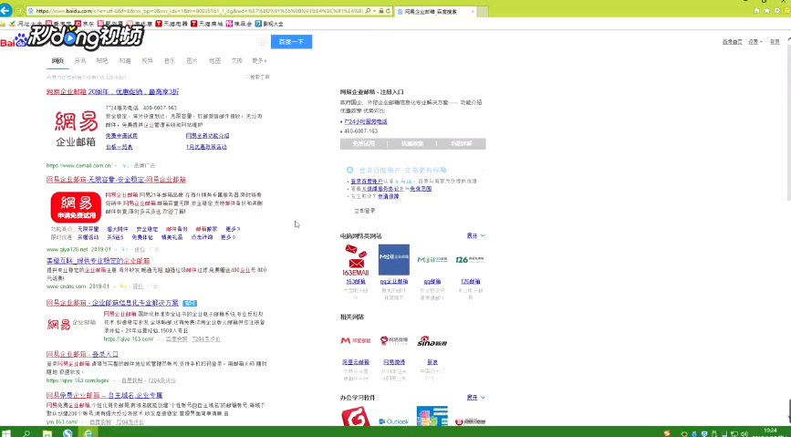The width and height of the screenshot is (791, 437).
Task: Open the 京东 bookmark
Action: pos(84,23)
